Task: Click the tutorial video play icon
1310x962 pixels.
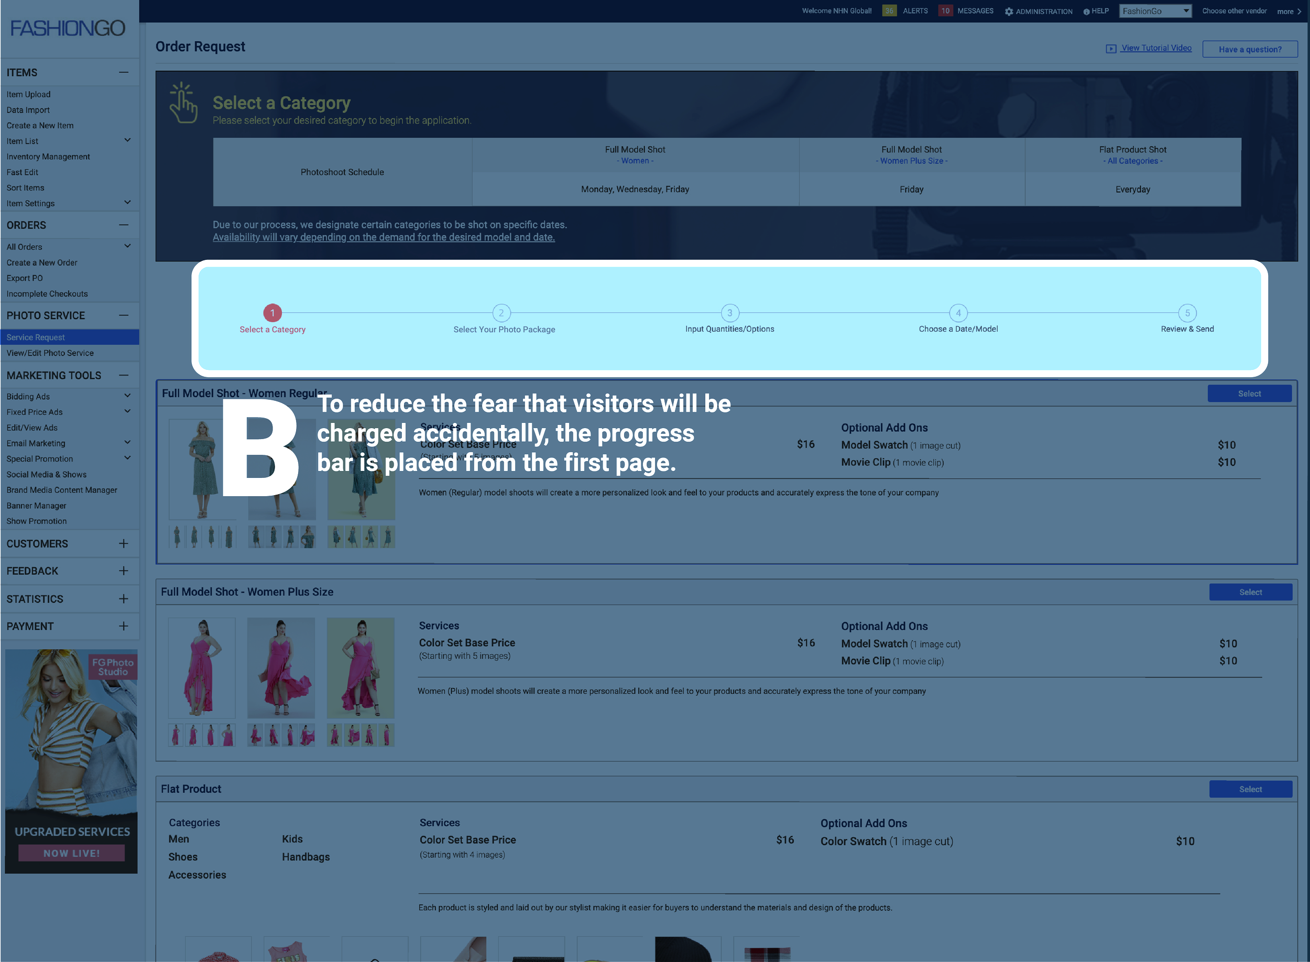Action: click(x=1111, y=49)
